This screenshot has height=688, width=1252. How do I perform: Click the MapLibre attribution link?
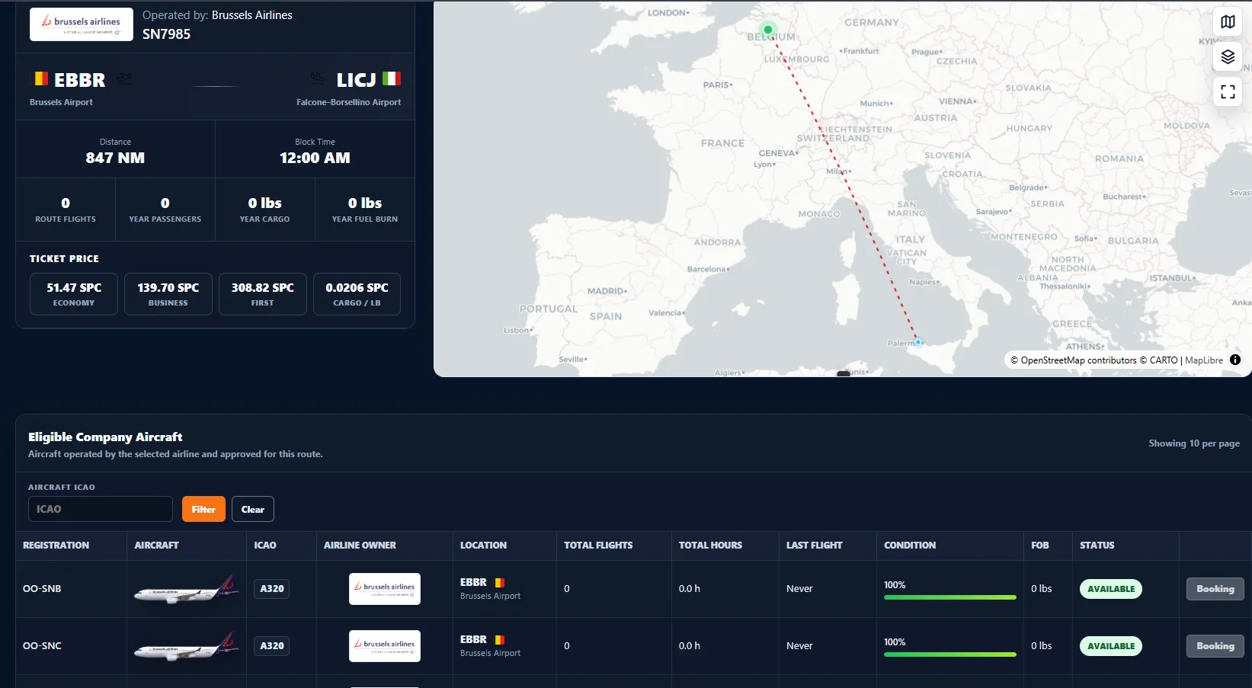pos(1204,360)
